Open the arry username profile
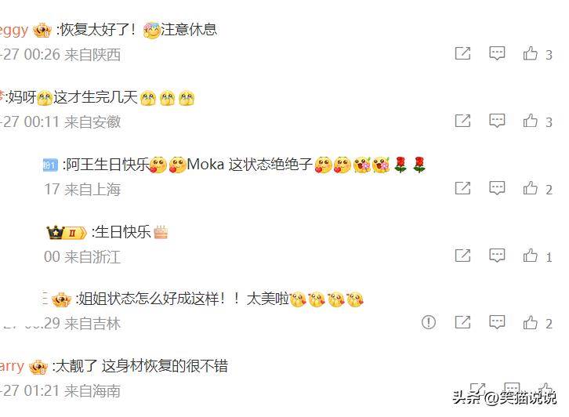Screen dimensions: 569x417 click(12, 366)
